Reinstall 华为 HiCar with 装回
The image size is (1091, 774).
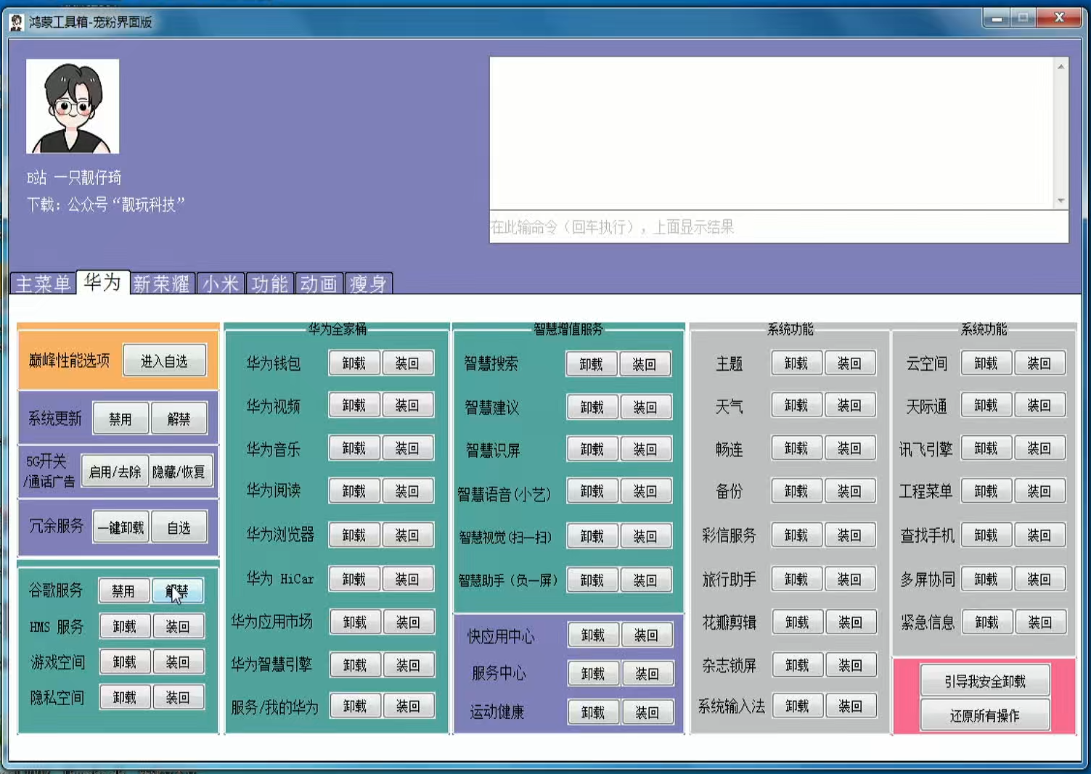[x=407, y=579]
